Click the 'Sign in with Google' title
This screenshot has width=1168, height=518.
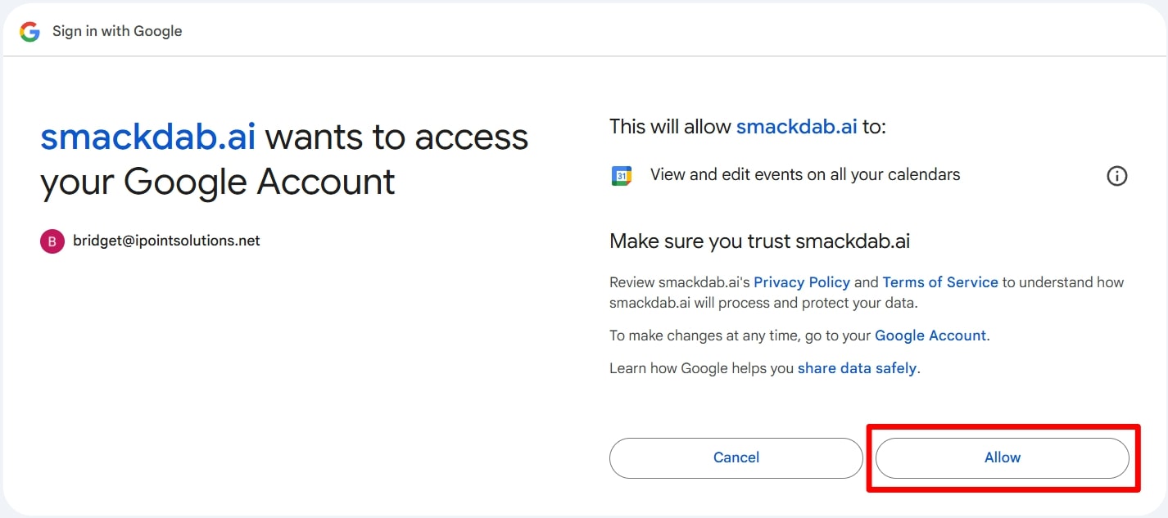[117, 31]
